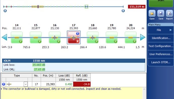Viewport: 174px width, 99px height.
Task: Click the Link ORL value 27.65 dB
Action: coord(40,69)
